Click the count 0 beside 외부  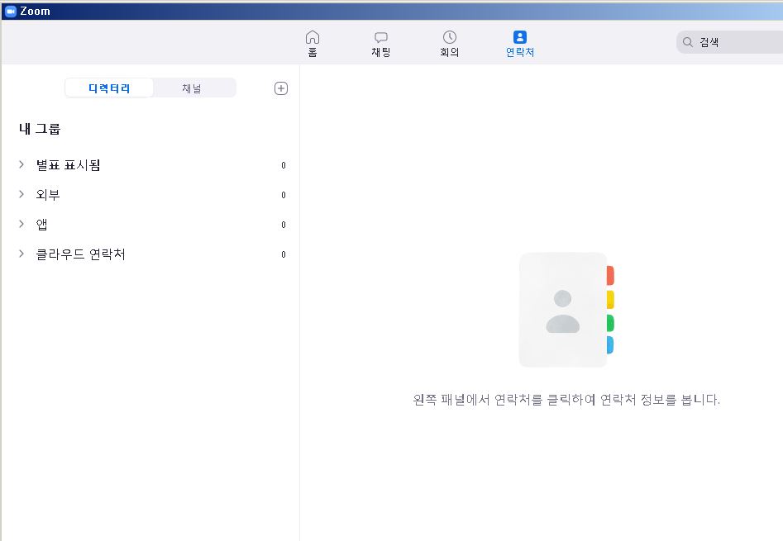[x=283, y=195]
